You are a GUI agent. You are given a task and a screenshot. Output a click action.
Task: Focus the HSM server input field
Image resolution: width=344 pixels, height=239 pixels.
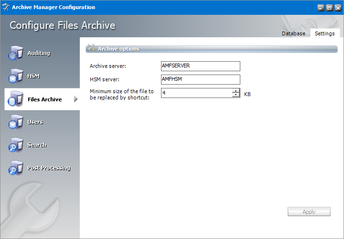click(x=201, y=79)
